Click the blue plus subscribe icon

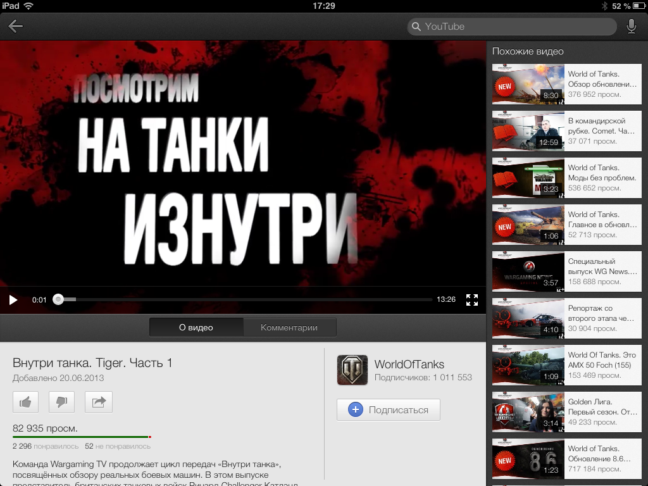tap(356, 409)
